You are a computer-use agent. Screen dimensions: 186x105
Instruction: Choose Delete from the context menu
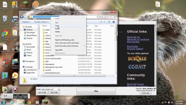[x=69, y=32]
